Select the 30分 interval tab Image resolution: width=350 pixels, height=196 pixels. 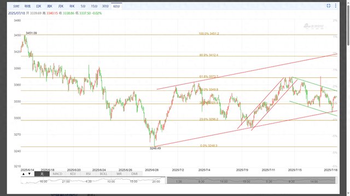tap(106, 6)
